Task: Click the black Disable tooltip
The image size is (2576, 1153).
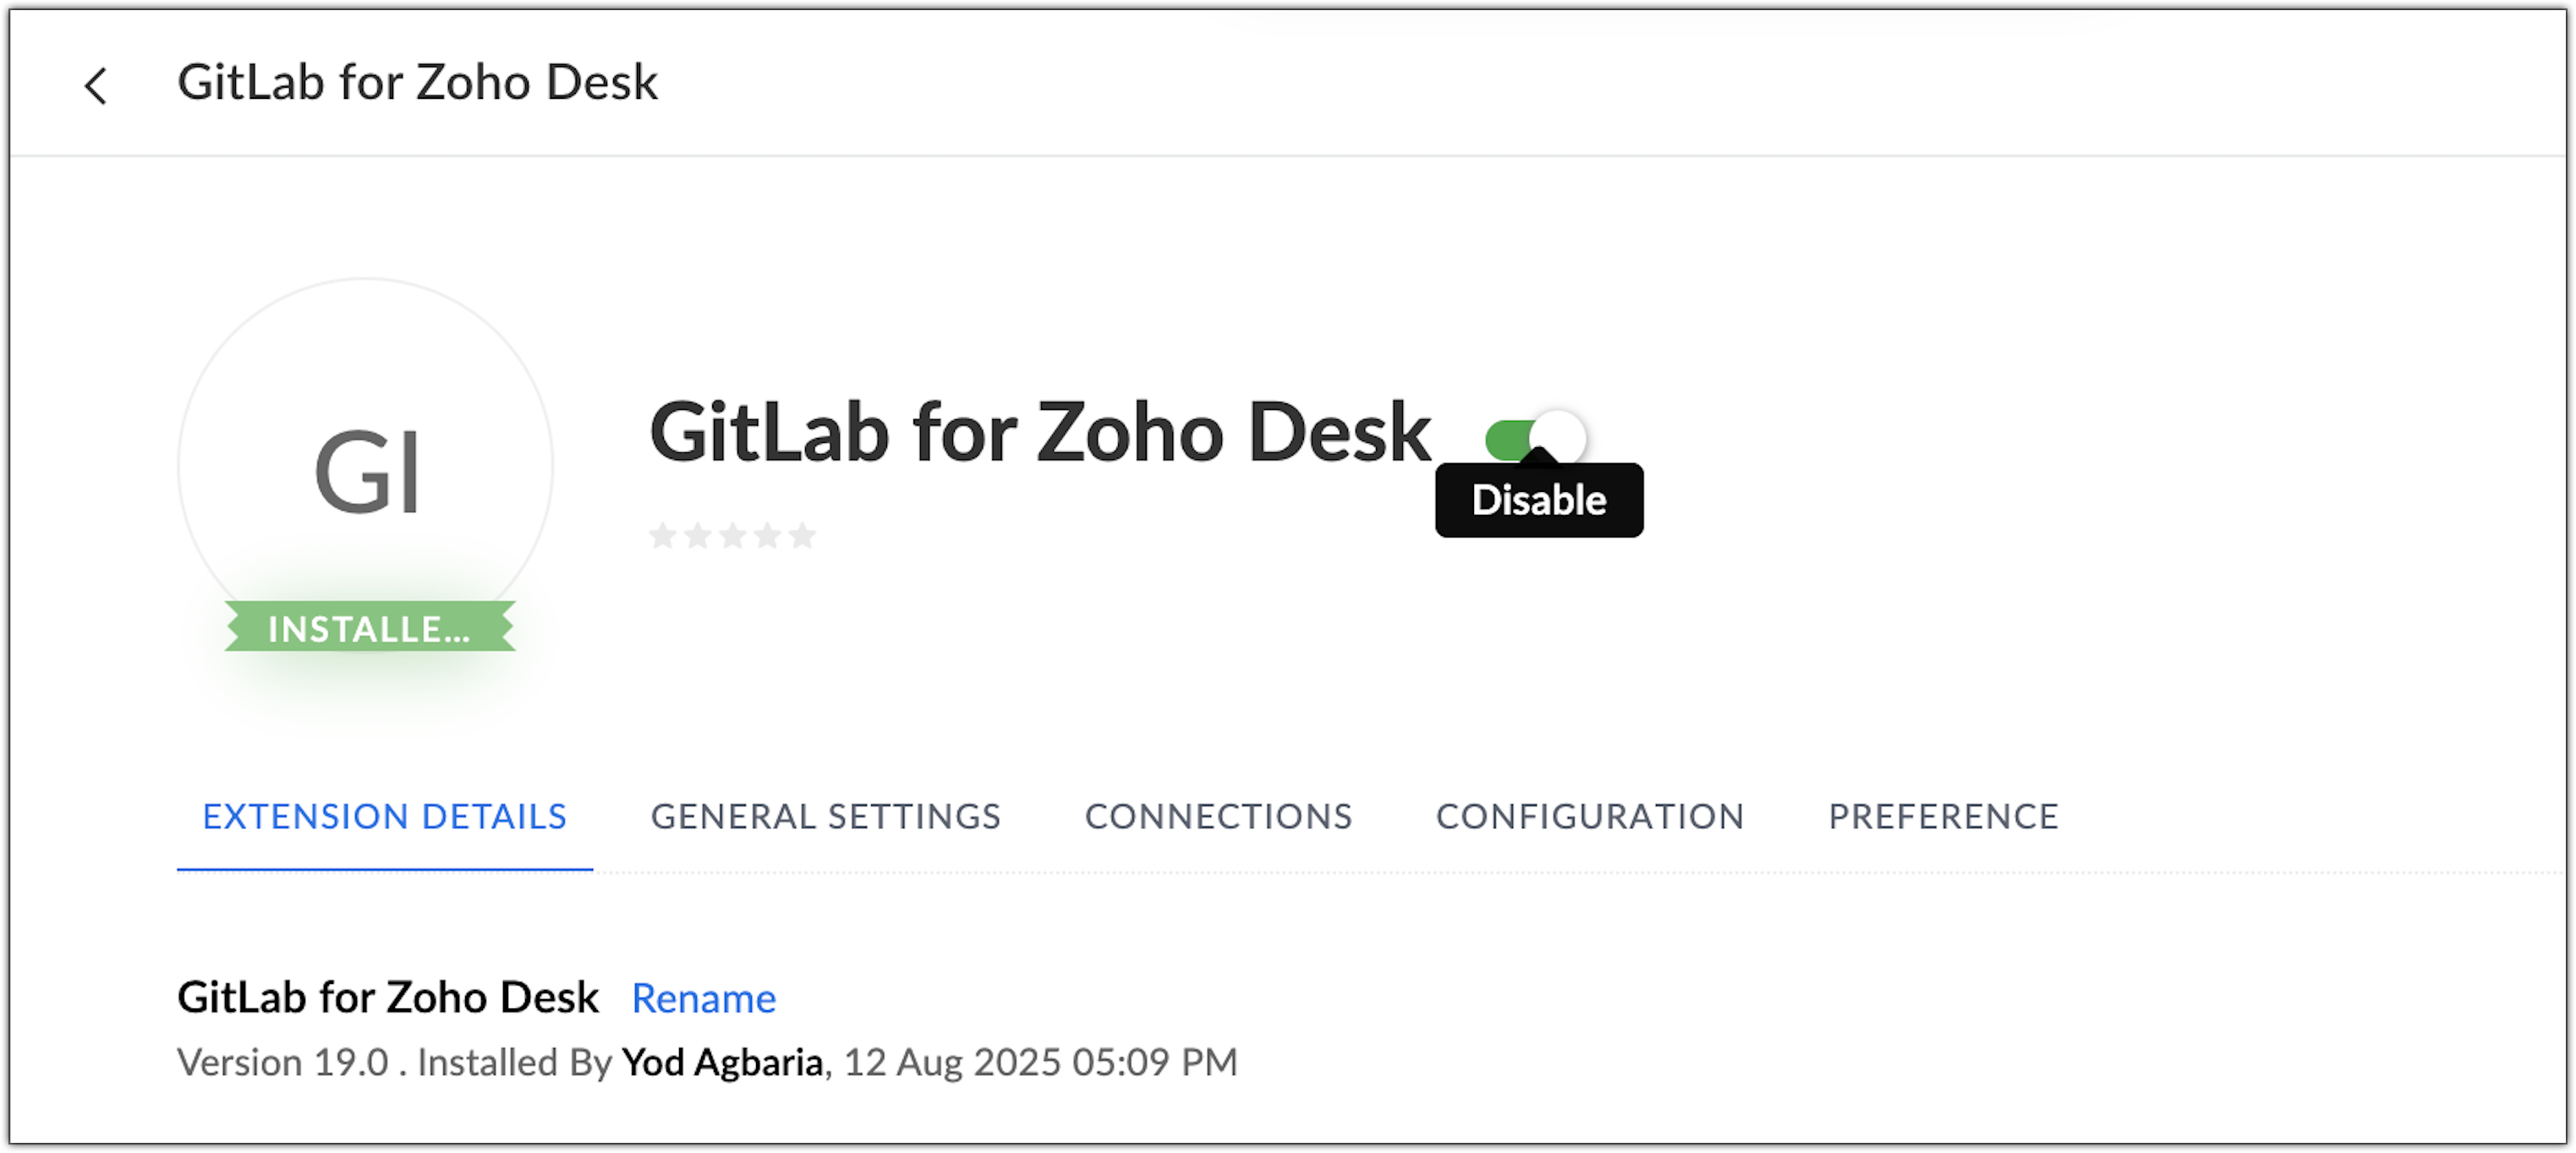Action: tap(1539, 500)
